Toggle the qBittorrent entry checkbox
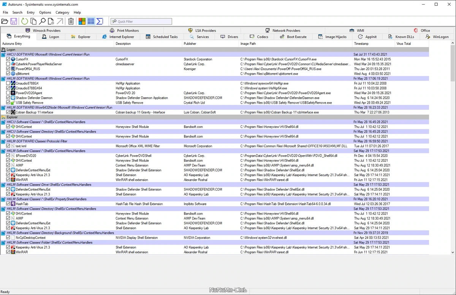This screenshot has width=456, height=295. [x=8, y=74]
